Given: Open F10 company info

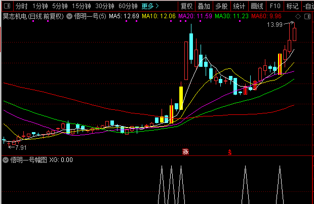Looking at the screenshot, I should (x=275, y=6).
